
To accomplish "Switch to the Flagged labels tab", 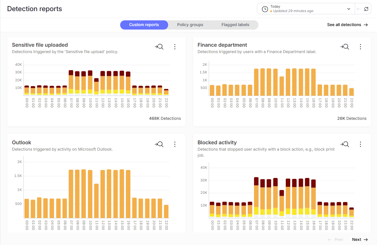I will [x=235, y=24].
